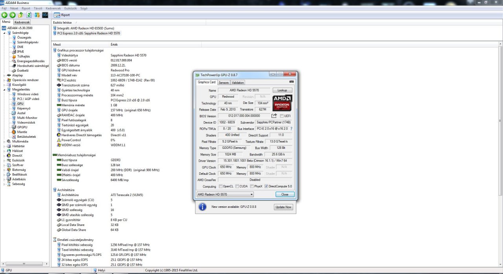Screen dimensions: 503x274
Task: Open the Nézet menu
Action: click(x=14, y=8)
